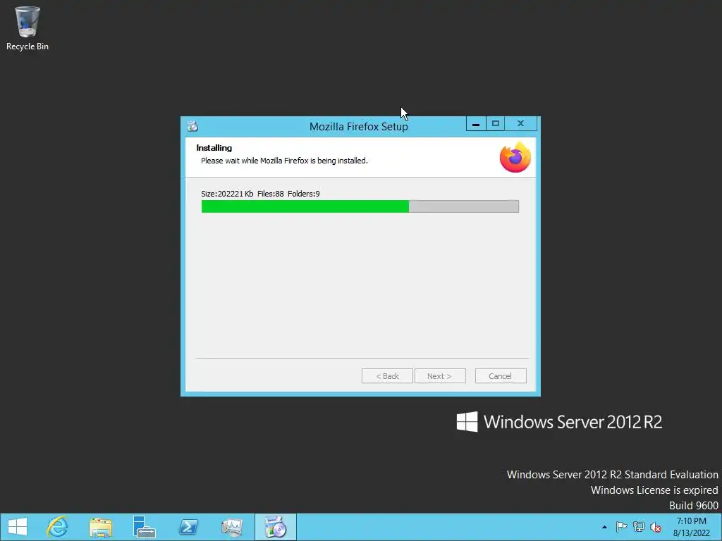Viewport: 722px width, 541px height.
Task: Launch Internet Explorer from the taskbar
Action: tap(57, 527)
